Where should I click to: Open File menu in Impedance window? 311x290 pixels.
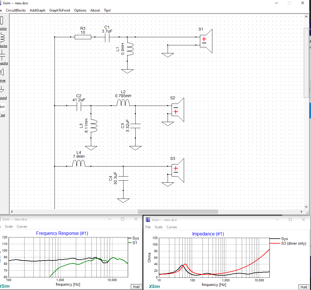coord(148,227)
